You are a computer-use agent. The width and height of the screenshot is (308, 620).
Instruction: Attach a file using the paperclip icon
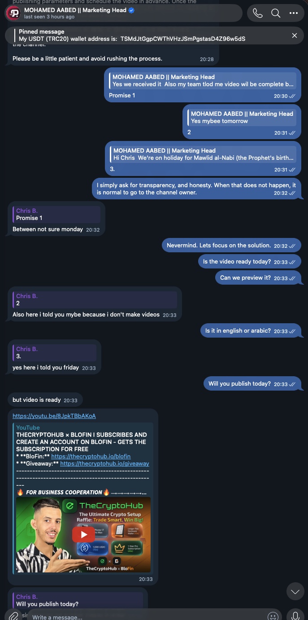pos(14,616)
